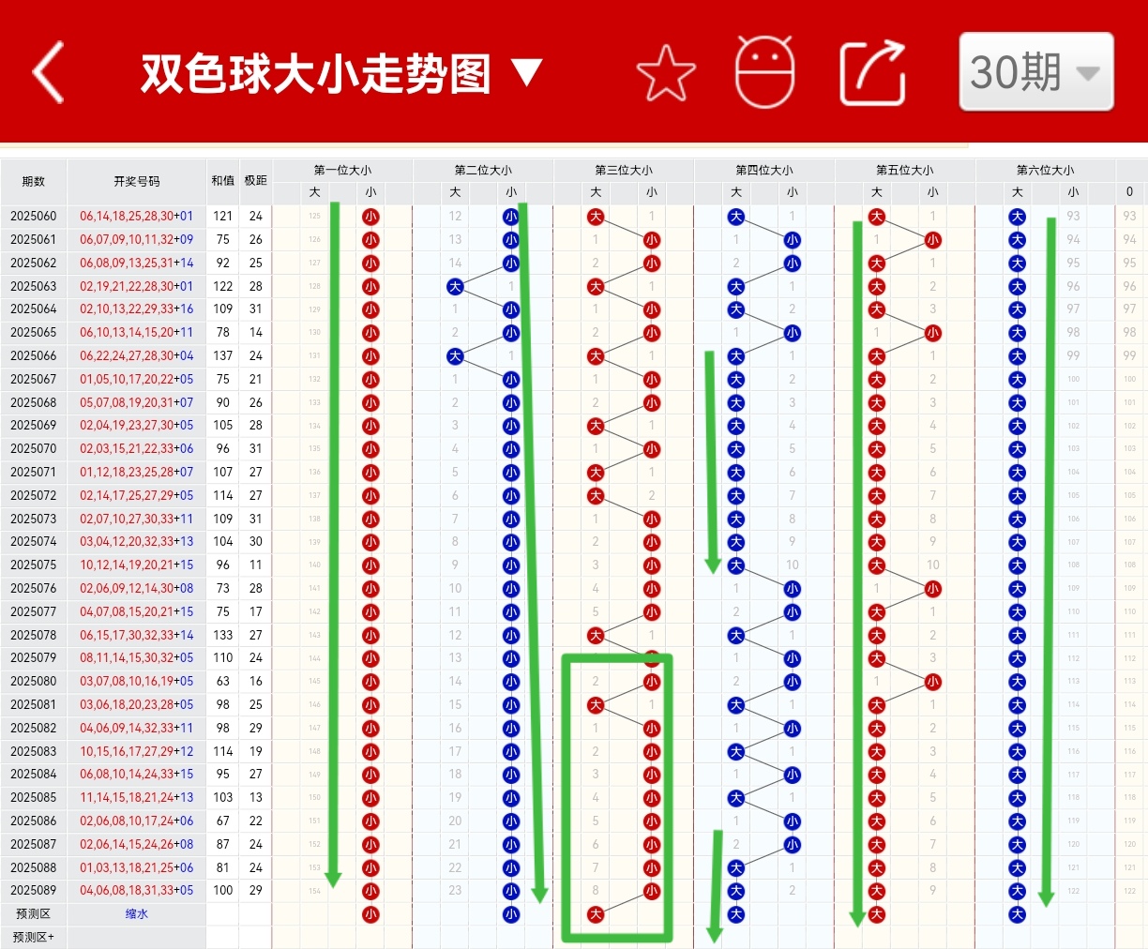The image size is (1148, 949).
Task: Click the period 2025075 row label
Action: (x=34, y=565)
